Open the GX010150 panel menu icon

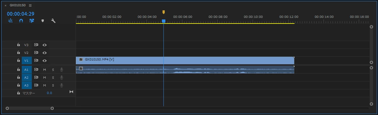pos(30,6)
